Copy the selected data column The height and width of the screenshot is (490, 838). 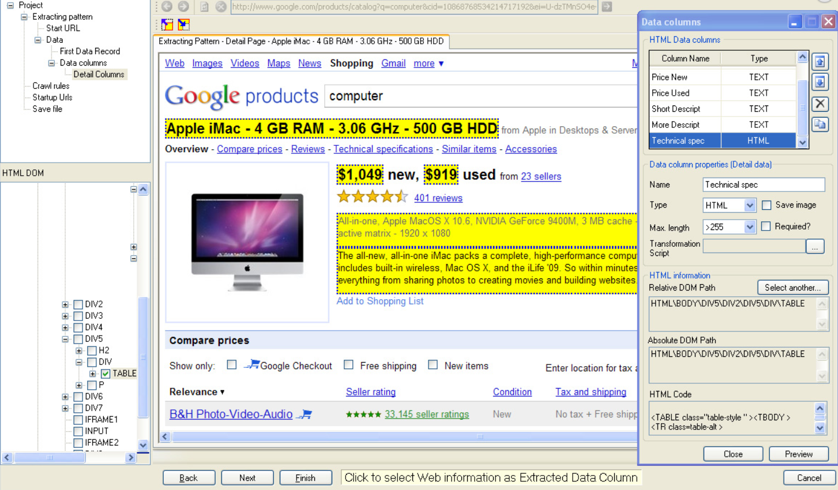coord(820,124)
